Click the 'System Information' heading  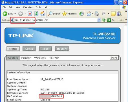(x=18, y=72)
